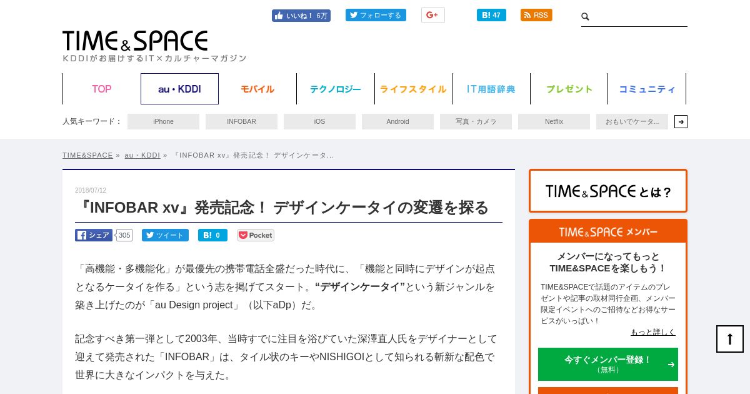Select the Android keyword tag
This screenshot has height=394, width=750.
pos(397,121)
